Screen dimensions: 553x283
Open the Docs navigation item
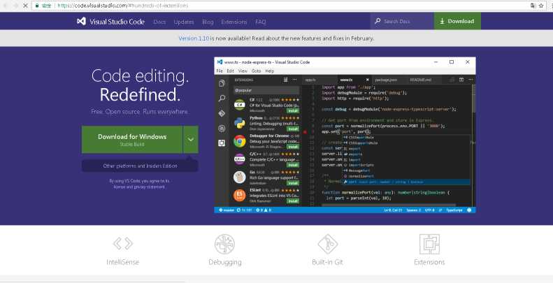[159, 22]
